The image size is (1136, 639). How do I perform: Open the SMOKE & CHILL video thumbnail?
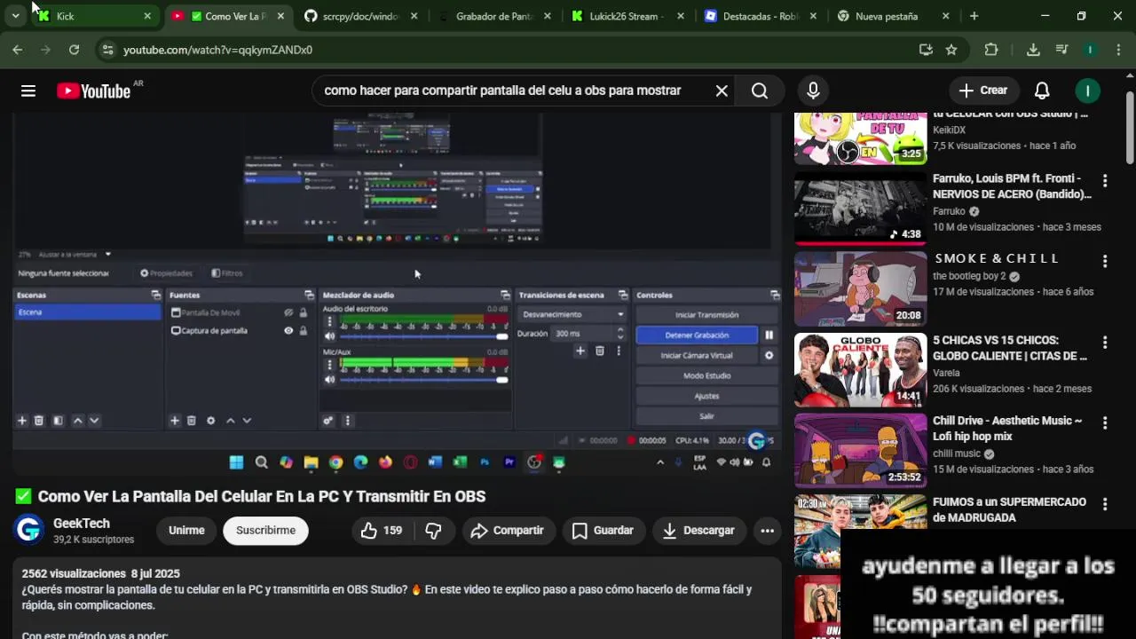860,288
